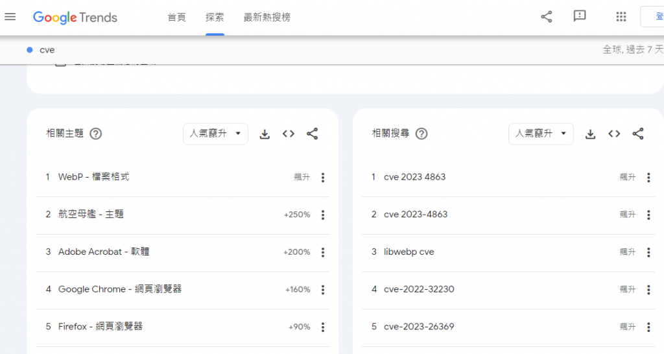Open the Google apps grid
The width and height of the screenshot is (664, 354).
[621, 17]
